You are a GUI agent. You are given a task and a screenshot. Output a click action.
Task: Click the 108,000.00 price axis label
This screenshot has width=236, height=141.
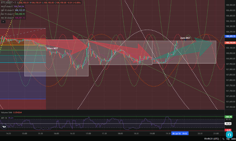[x=230, y=59]
